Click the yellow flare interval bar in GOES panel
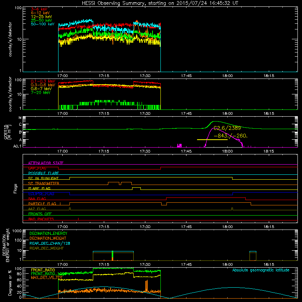Image resolution: width=302 pixels, height=302 pixels. [212, 140]
